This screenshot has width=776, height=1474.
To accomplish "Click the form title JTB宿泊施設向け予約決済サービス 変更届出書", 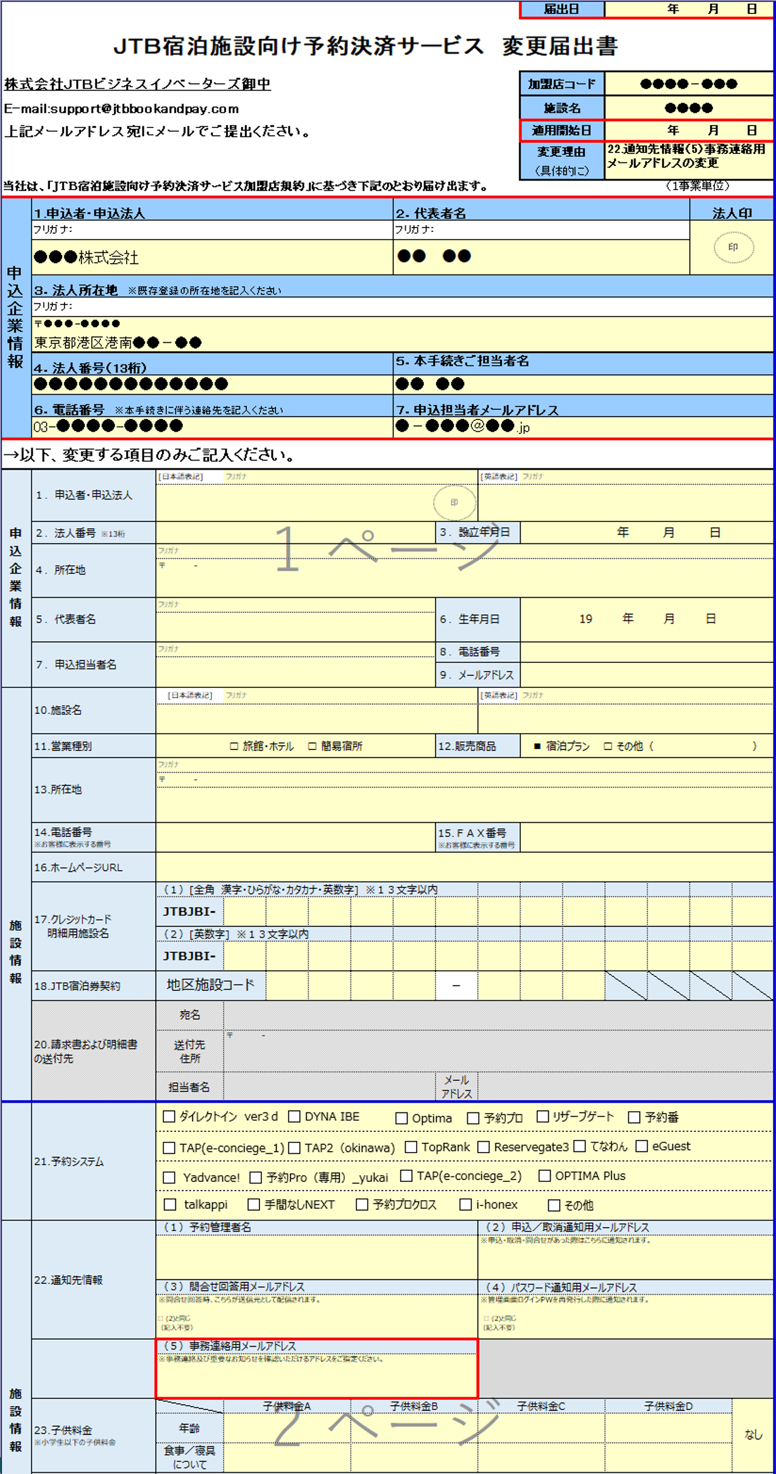I will (x=366, y=46).
